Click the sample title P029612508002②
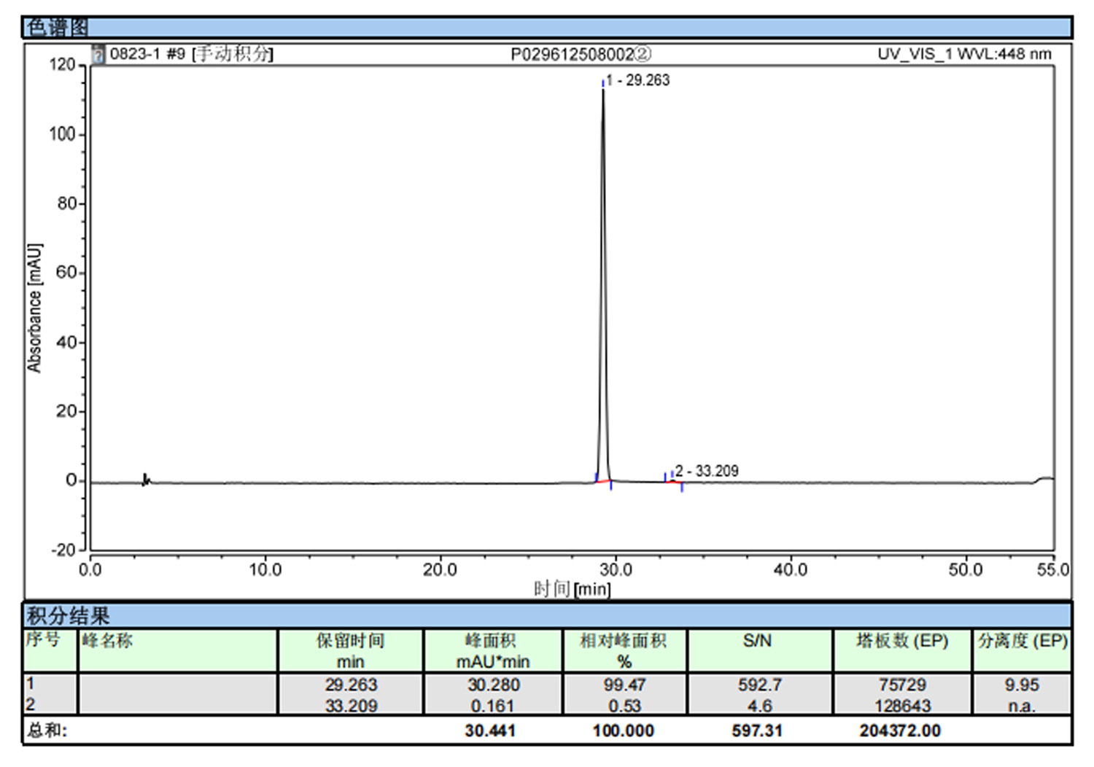Viewport: 1094px width, 767px height. [581, 55]
